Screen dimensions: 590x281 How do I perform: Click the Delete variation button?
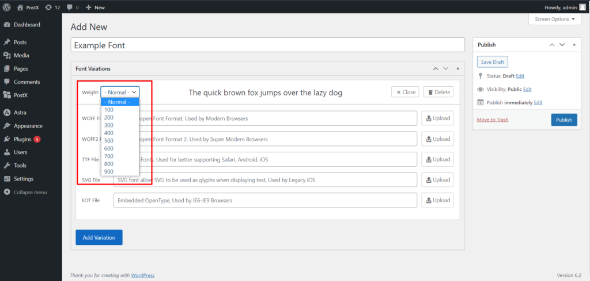click(x=438, y=92)
